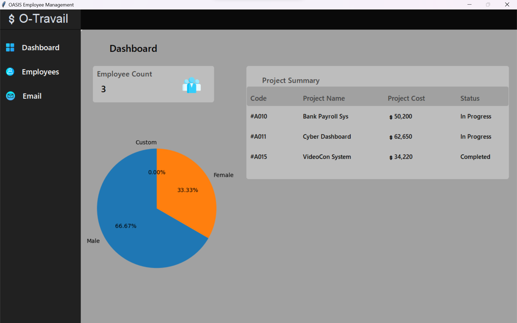The width and height of the screenshot is (517, 323).
Task: Select the In Progress status of #A011
Action: [x=476, y=136]
